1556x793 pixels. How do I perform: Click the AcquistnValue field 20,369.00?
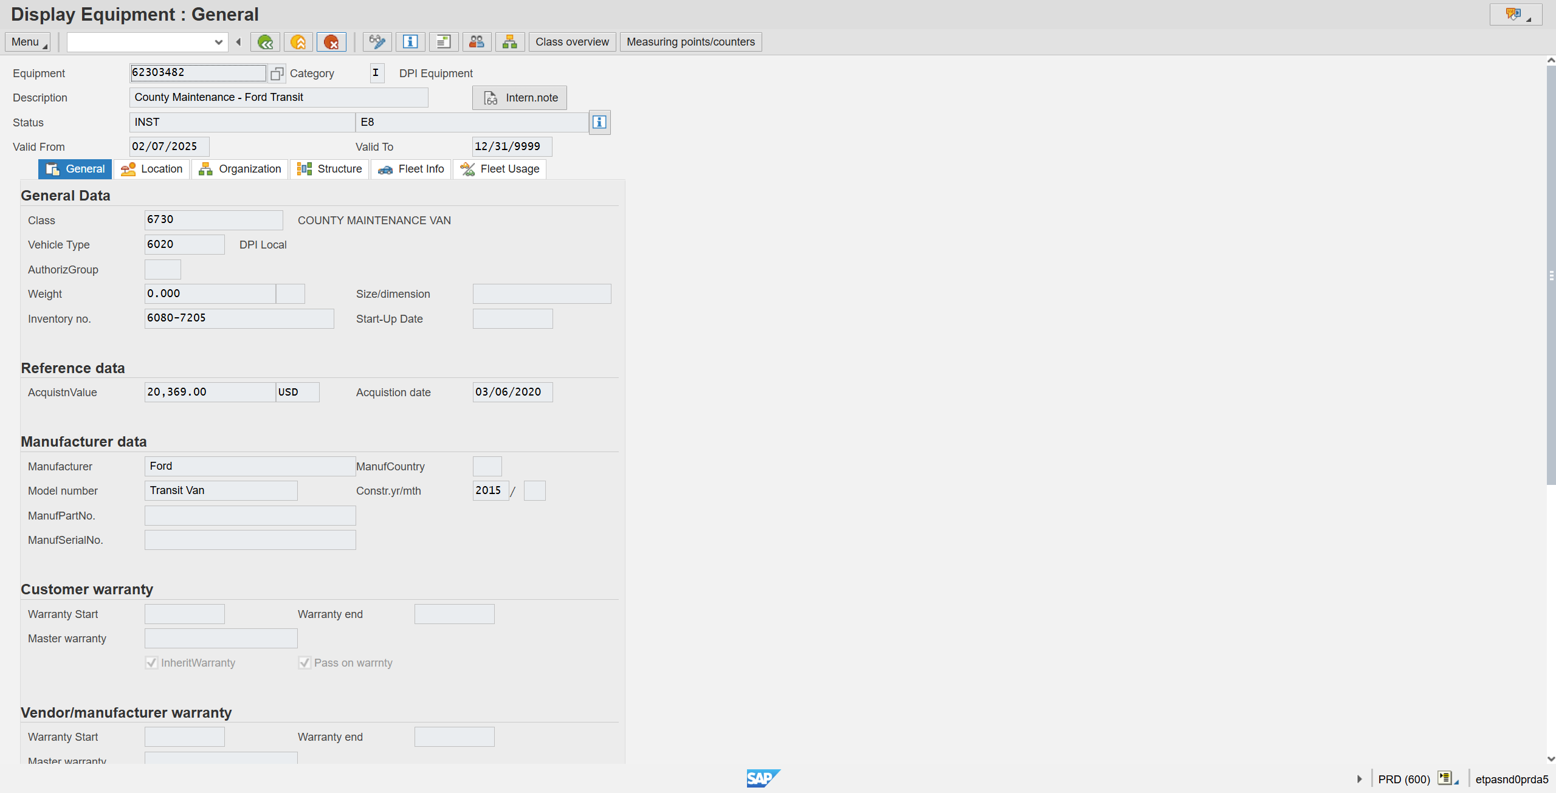pyautogui.click(x=210, y=392)
